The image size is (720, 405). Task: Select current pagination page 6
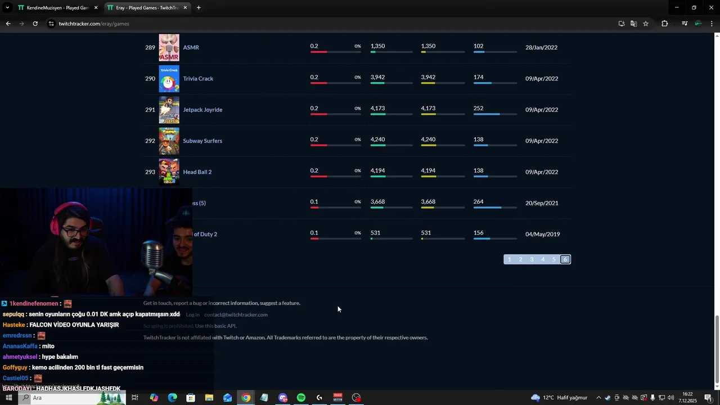coord(565,259)
